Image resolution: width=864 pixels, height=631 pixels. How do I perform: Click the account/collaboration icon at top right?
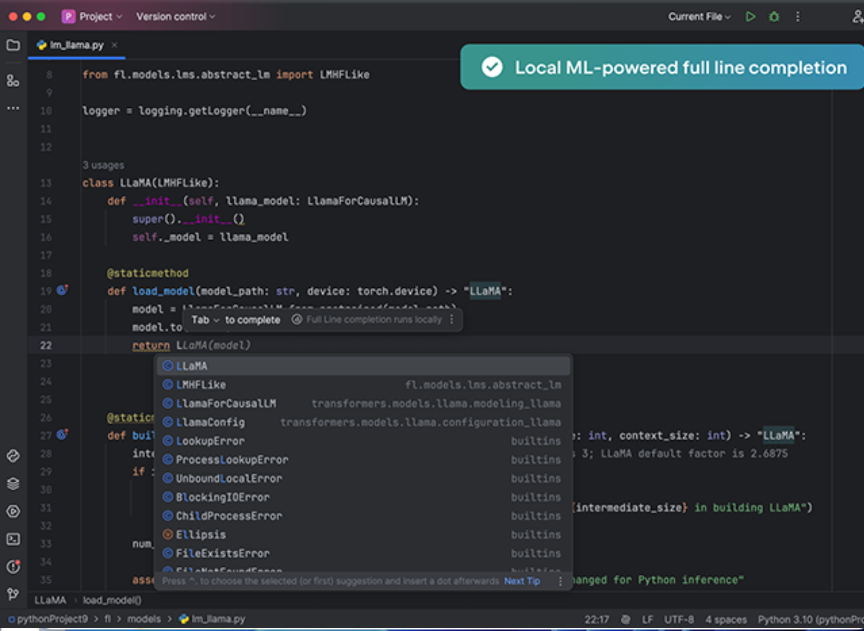[857, 17]
